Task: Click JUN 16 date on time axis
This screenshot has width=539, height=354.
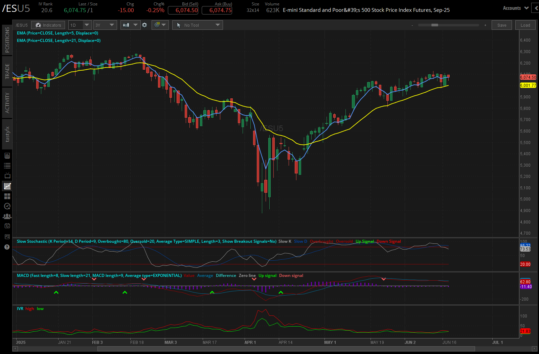Action: click(449, 343)
